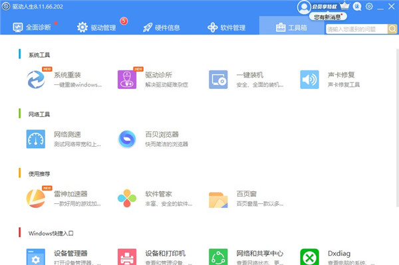Open the settings gear in title bar

[369, 7]
